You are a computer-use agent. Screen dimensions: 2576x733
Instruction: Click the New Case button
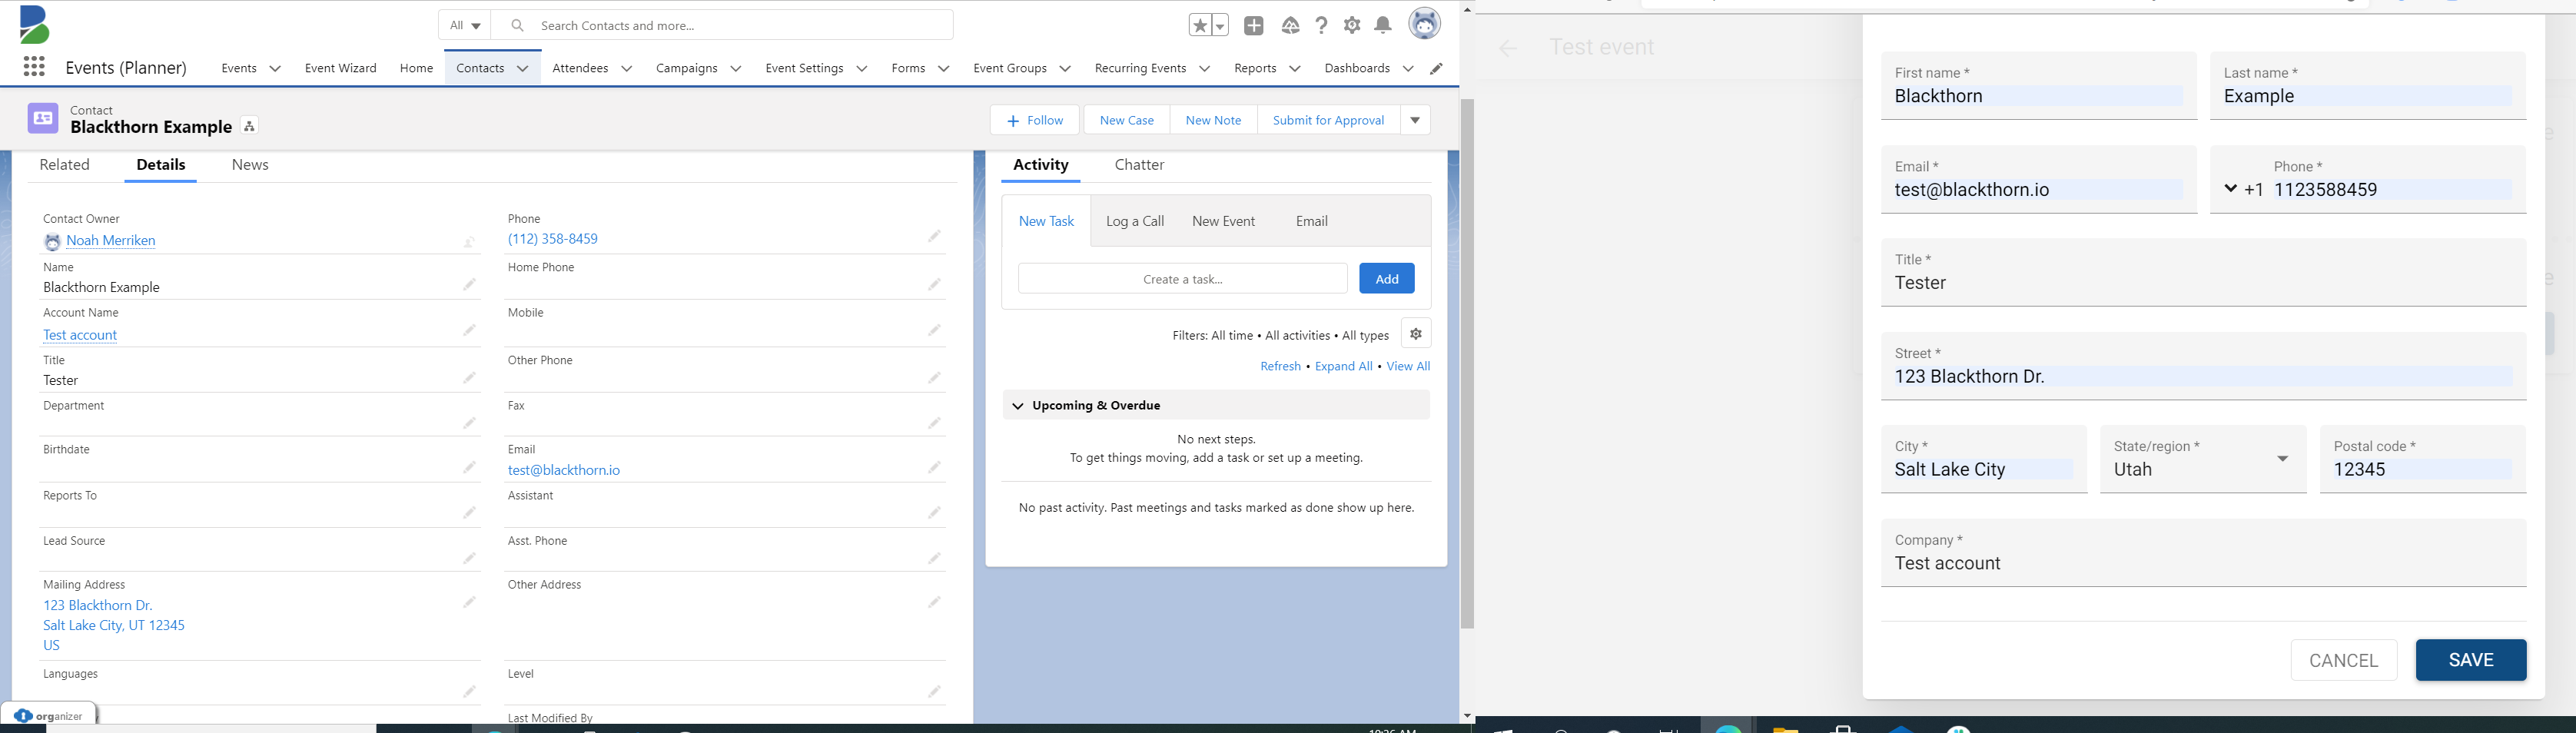pyautogui.click(x=1127, y=120)
